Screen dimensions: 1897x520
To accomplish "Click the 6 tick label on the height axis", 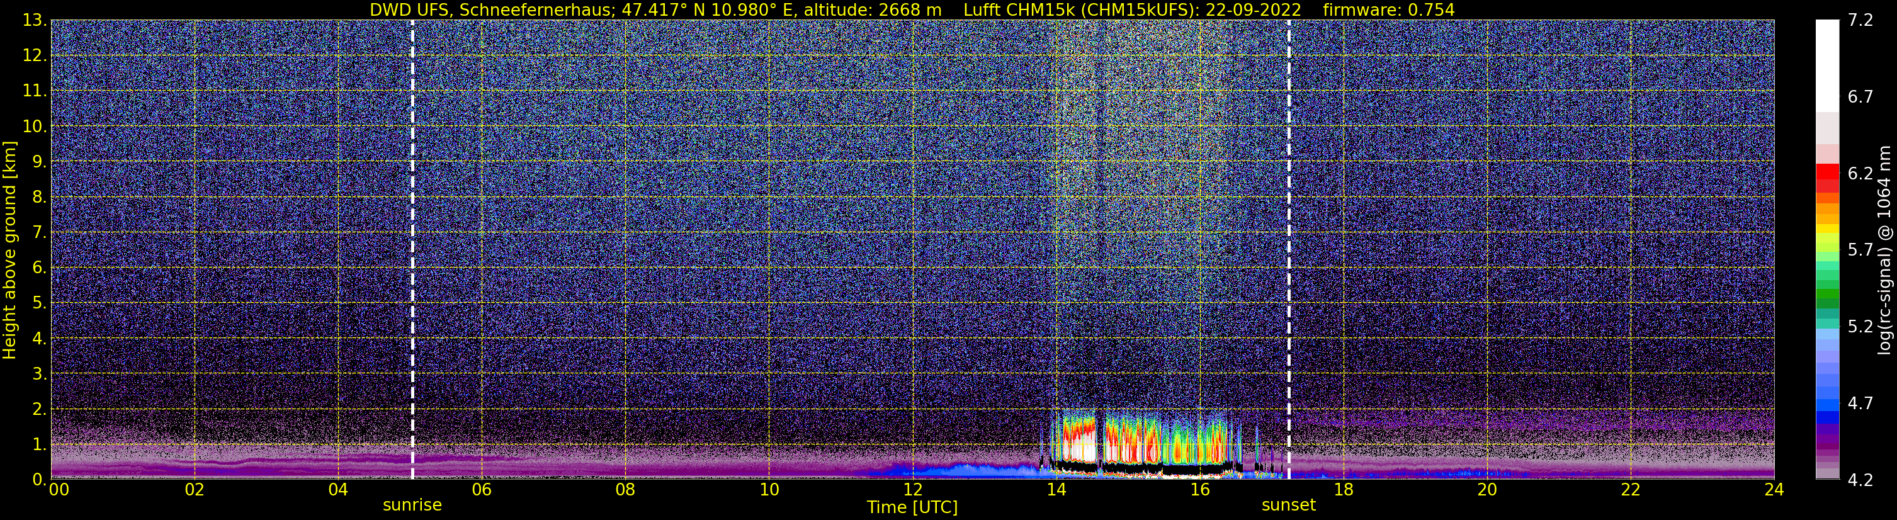I will click(x=40, y=268).
